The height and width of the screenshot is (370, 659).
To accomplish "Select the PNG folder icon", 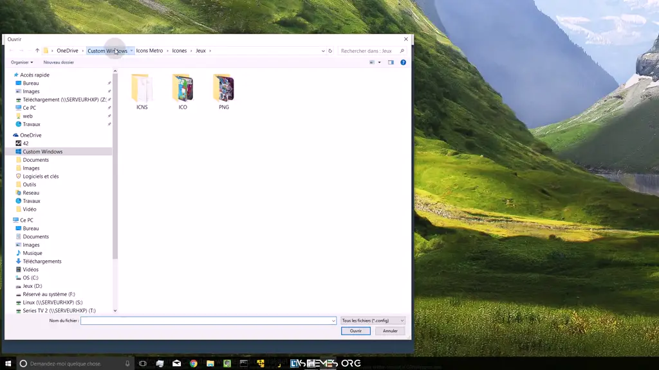I will click(x=223, y=89).
